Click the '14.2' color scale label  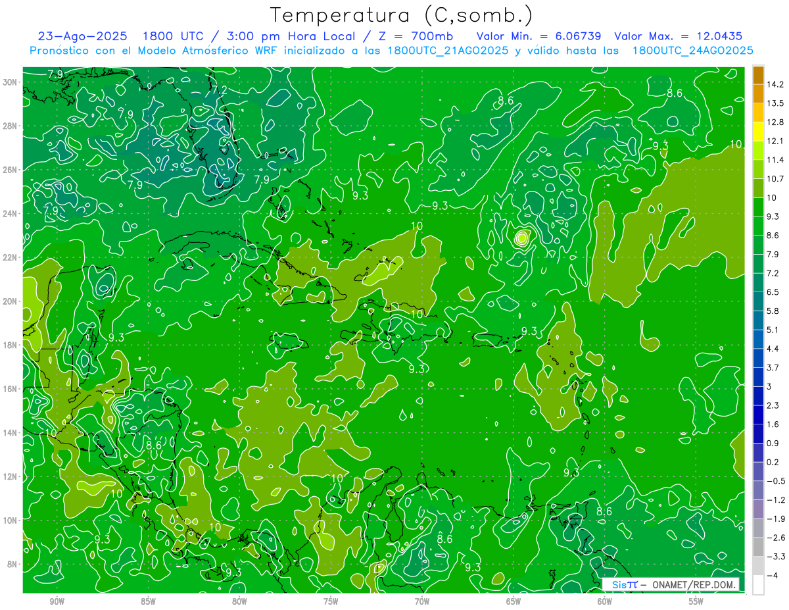(x=775, y=84)
